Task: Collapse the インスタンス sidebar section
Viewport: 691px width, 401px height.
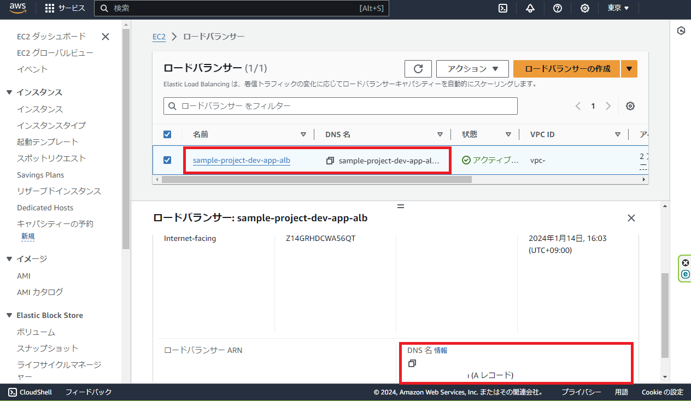Action: pos(9,92)
